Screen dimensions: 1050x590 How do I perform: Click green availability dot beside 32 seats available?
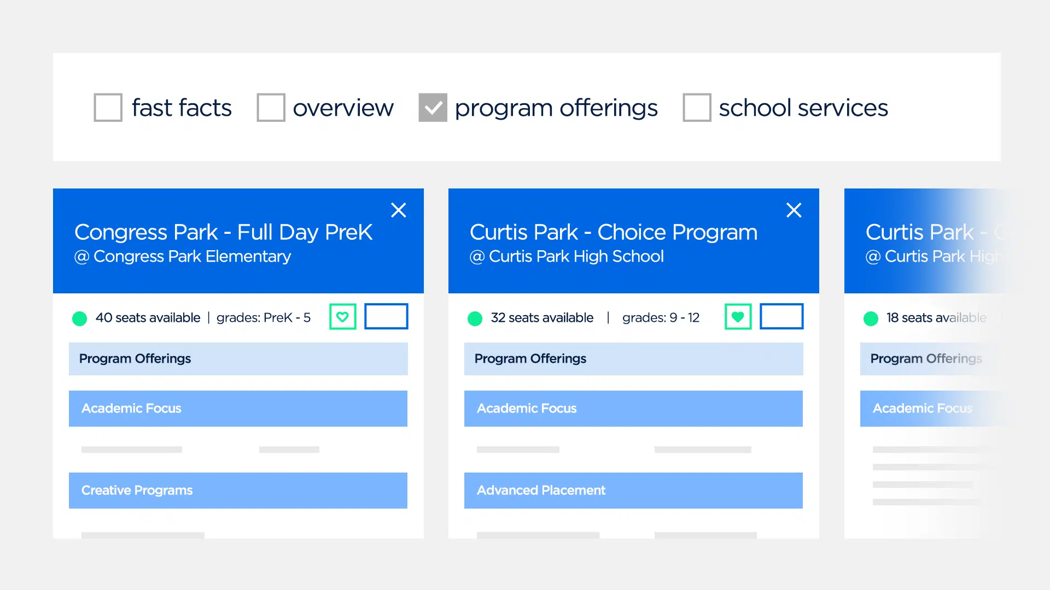(x=474, y=318)
